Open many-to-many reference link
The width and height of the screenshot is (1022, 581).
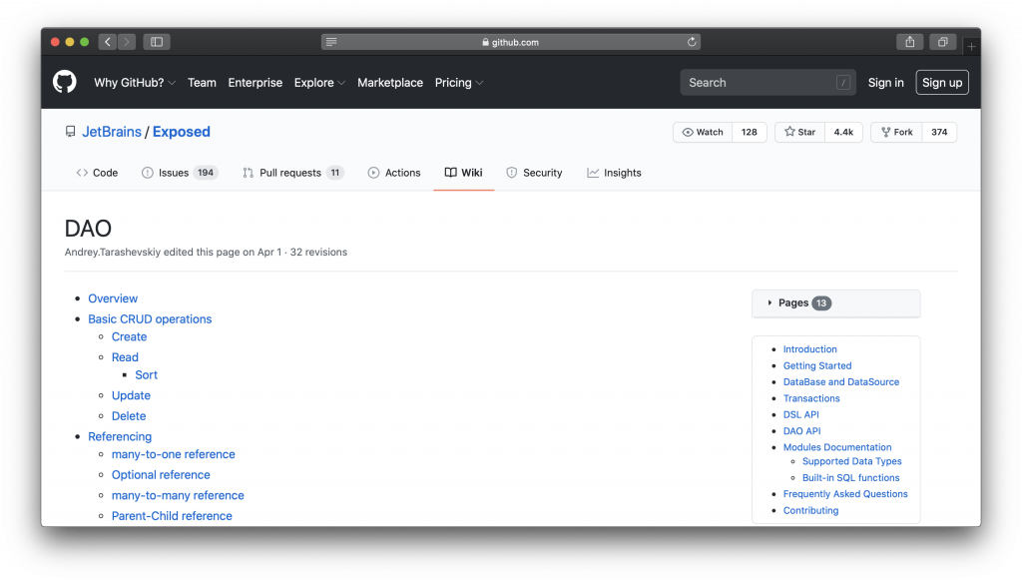point(178,495)
